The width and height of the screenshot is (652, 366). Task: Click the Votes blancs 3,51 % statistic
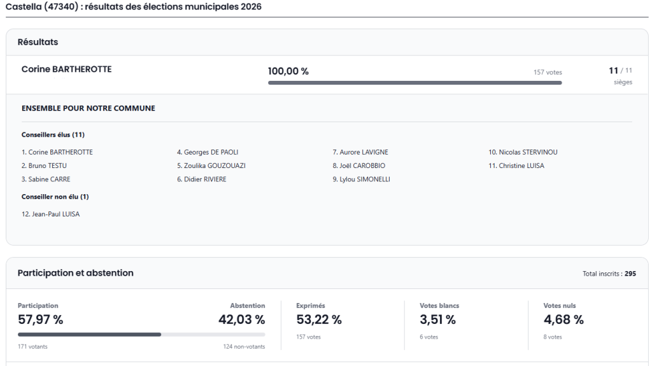coord(437,320)
